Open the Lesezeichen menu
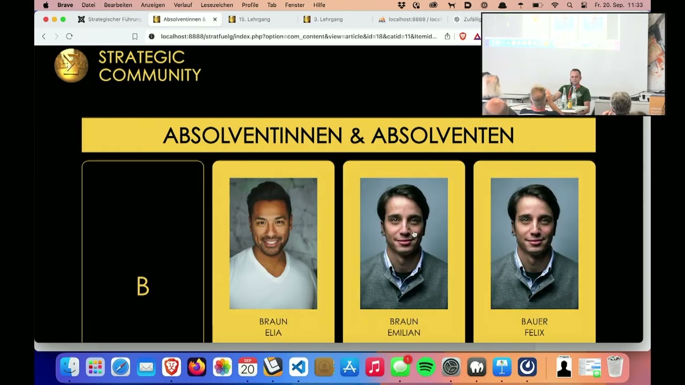The width and height of the screenshot is (685, 385). 217,5
